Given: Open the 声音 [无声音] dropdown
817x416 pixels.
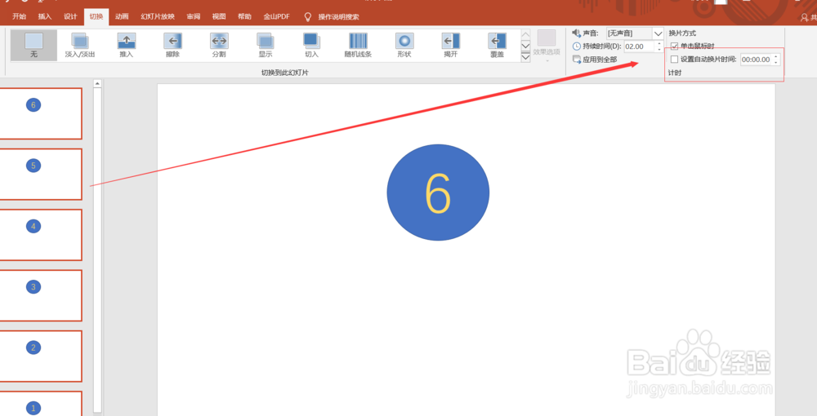Looking at the screenshot, I should 658,33.
